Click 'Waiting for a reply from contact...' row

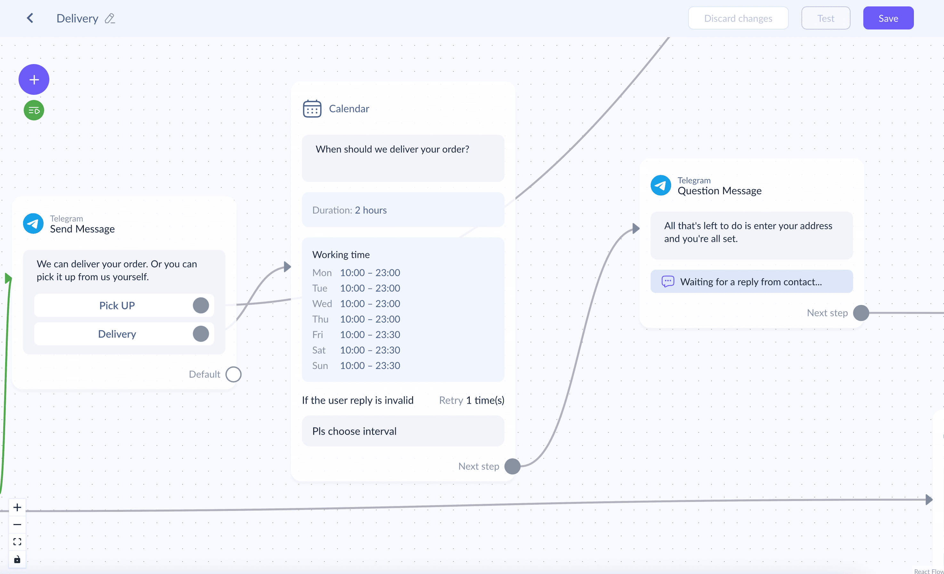(752, 282)
